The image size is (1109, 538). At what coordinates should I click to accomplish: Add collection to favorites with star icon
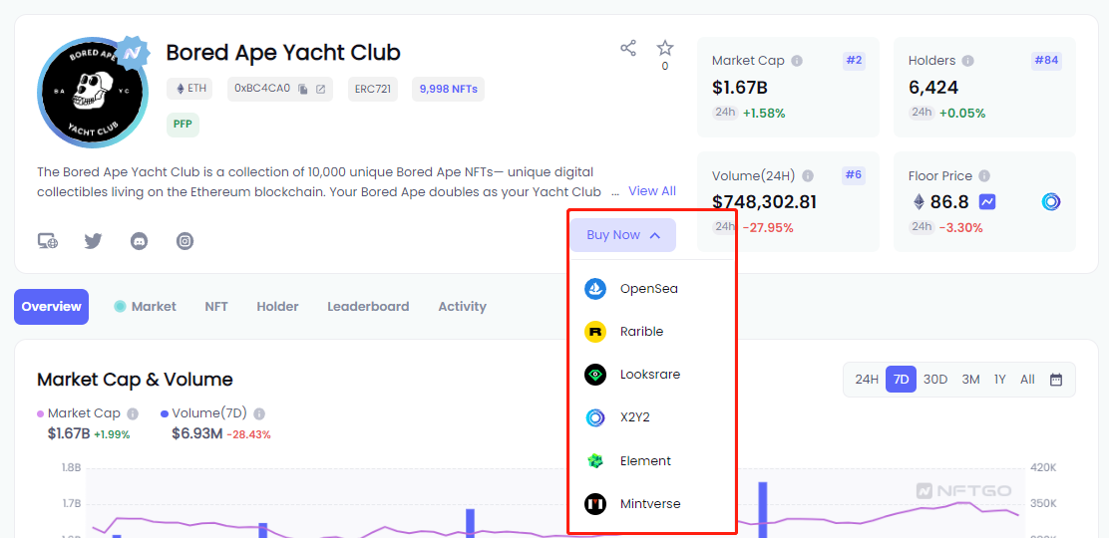(665, 48)
